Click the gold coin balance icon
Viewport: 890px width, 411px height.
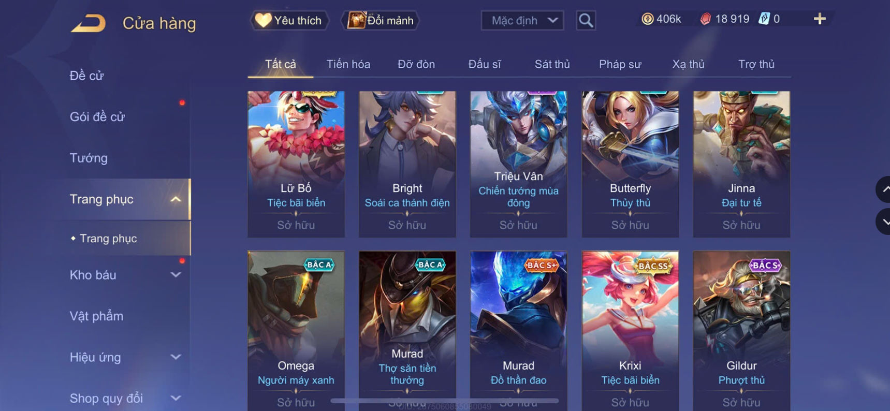click(647, 19)
